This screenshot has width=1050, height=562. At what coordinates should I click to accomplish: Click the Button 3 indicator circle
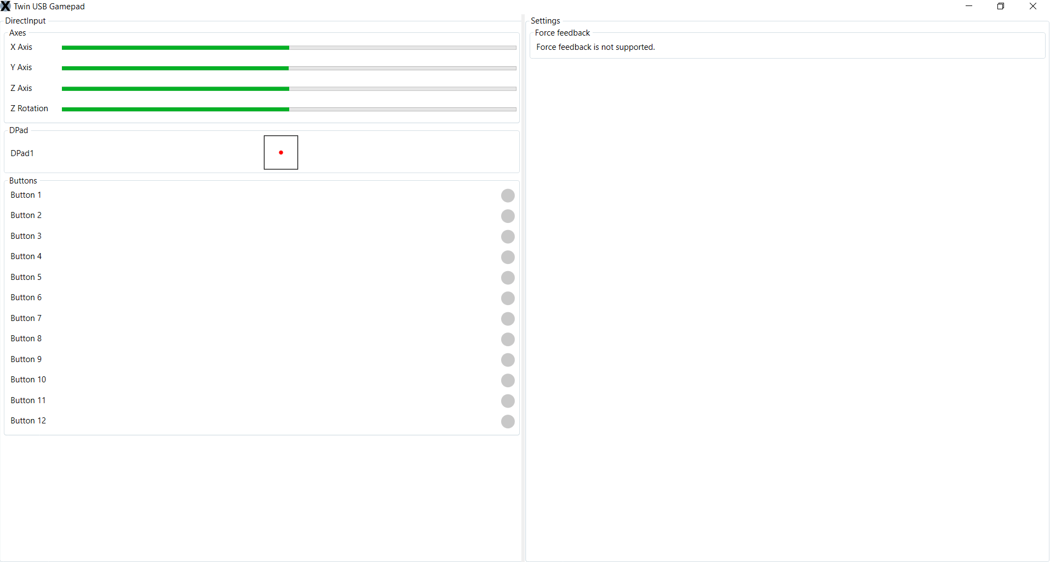(x=508, y=237)
